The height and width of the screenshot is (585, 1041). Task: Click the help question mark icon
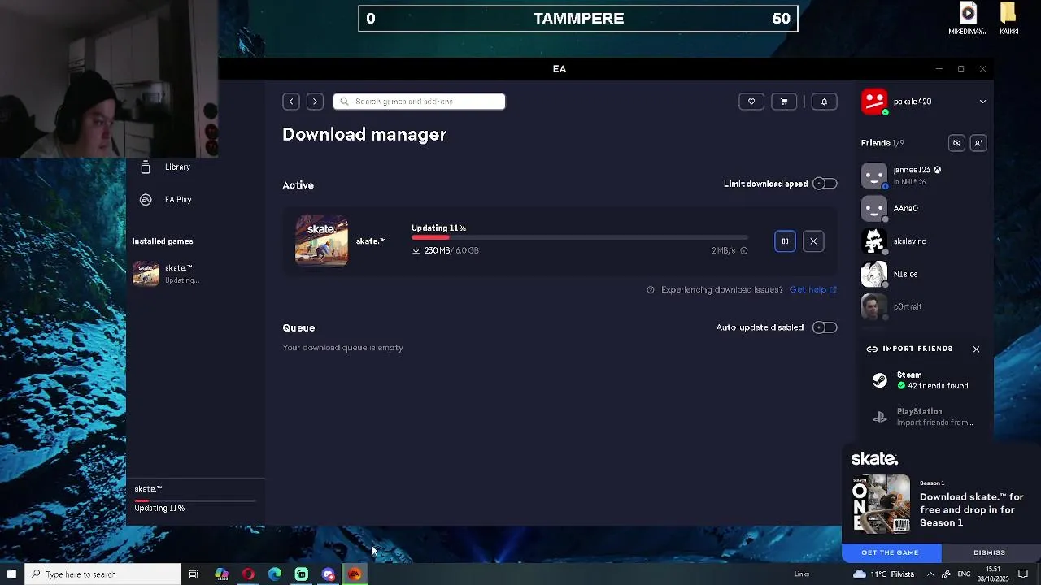coord(651,290)
